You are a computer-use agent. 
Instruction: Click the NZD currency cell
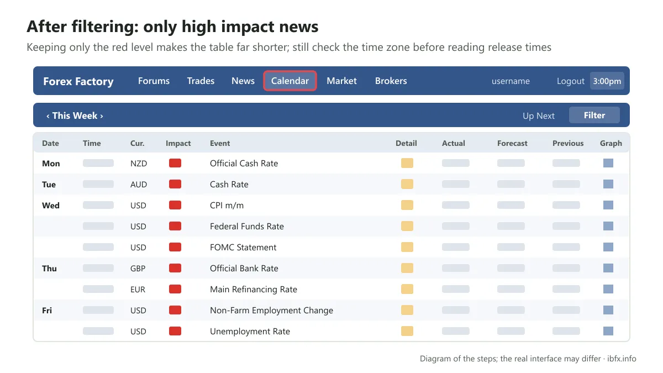point(139,163)
